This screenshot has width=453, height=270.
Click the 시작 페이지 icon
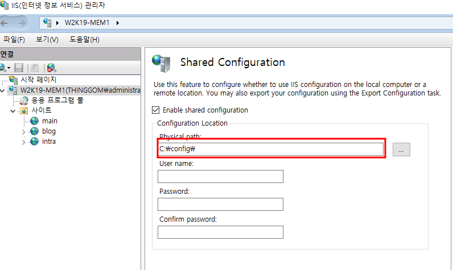13,80
